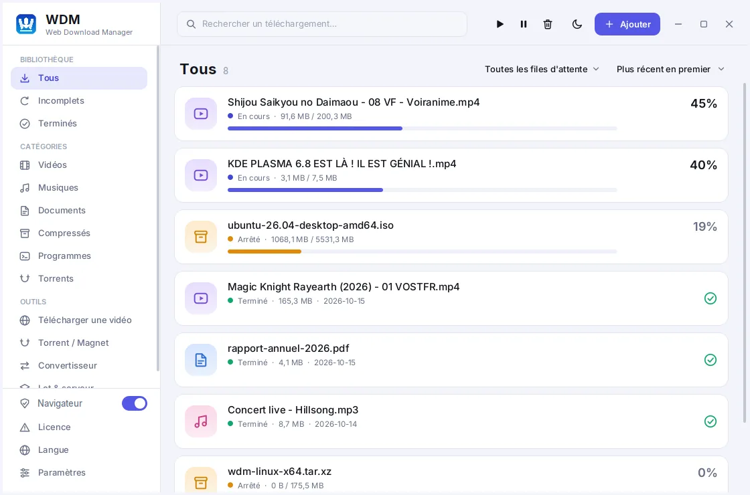Click the music icon of Concert live Hillsong
This screenshot has height=495, width=750.
click(201, 421)
